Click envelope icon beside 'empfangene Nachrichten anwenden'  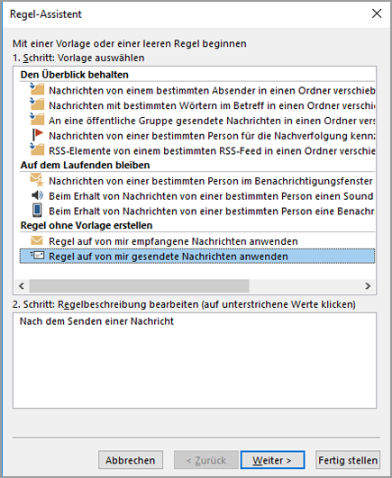pyautogui.click(x=37, y=240)
